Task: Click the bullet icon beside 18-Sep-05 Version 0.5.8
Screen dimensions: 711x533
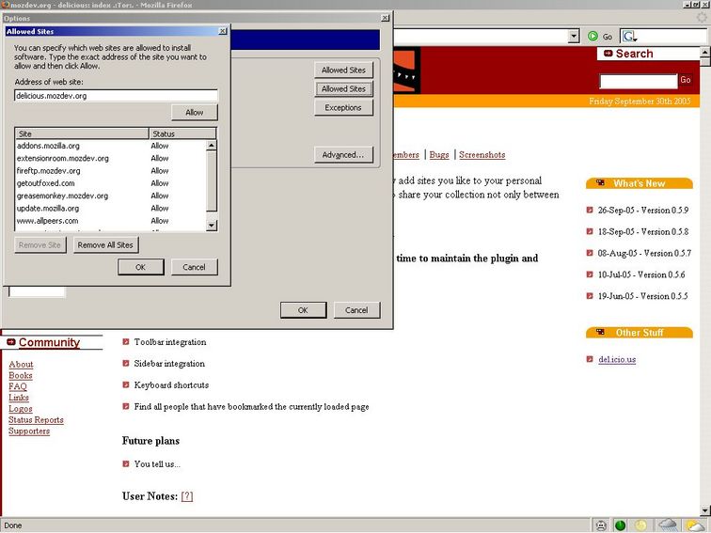Action: coord(590,231)
